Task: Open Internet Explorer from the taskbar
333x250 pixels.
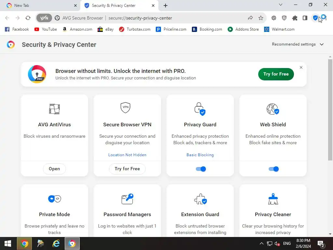Action: (x=56, y=243)
